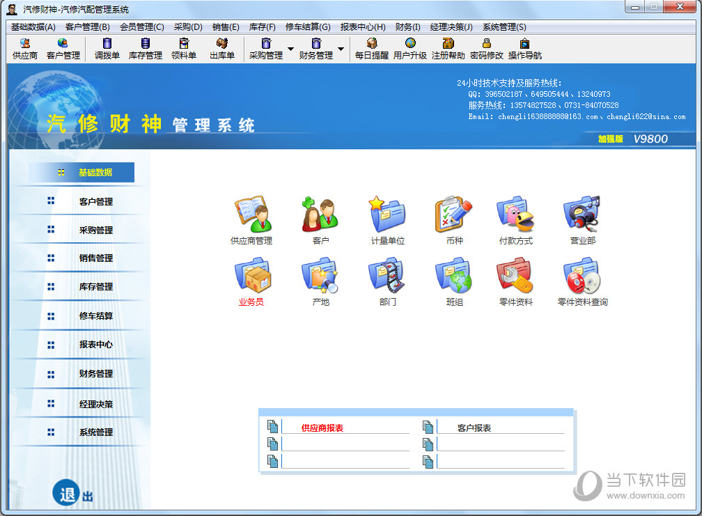Open the 操作导航 toolbar icon
This screenshot has width=702, height=516.
524,49
